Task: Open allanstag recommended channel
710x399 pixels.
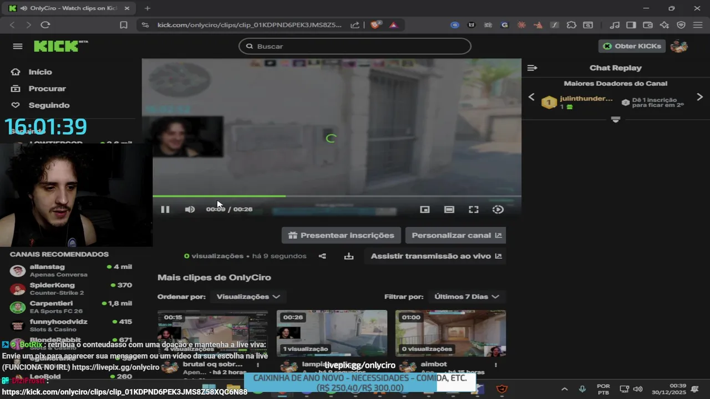Action: point(71,270)
